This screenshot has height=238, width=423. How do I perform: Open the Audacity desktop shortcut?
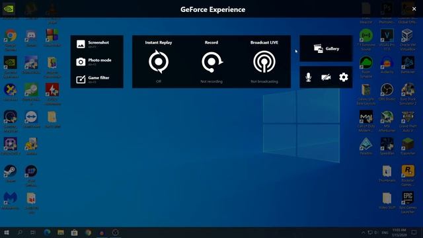pyautogui.click(x=387, y=65)
